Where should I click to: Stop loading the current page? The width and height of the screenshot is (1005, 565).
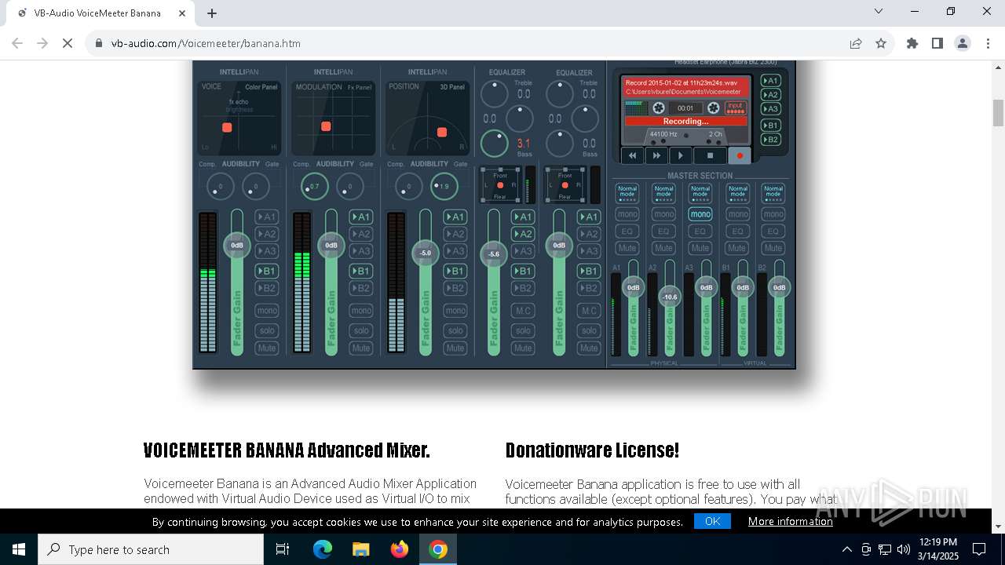(x=68, y=43)
